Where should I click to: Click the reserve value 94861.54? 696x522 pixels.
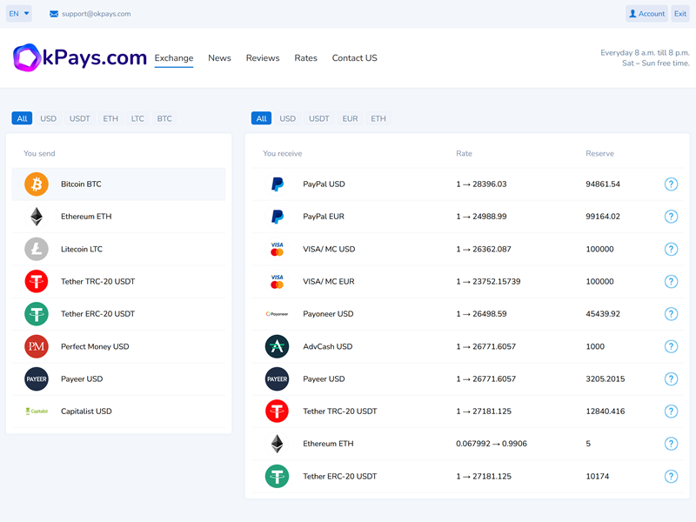pos(603,184)
